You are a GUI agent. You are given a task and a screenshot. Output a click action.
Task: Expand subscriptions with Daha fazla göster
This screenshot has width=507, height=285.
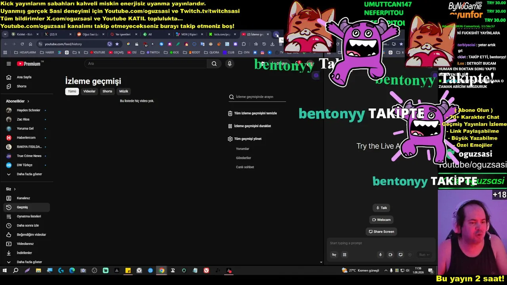click(27, 174)
